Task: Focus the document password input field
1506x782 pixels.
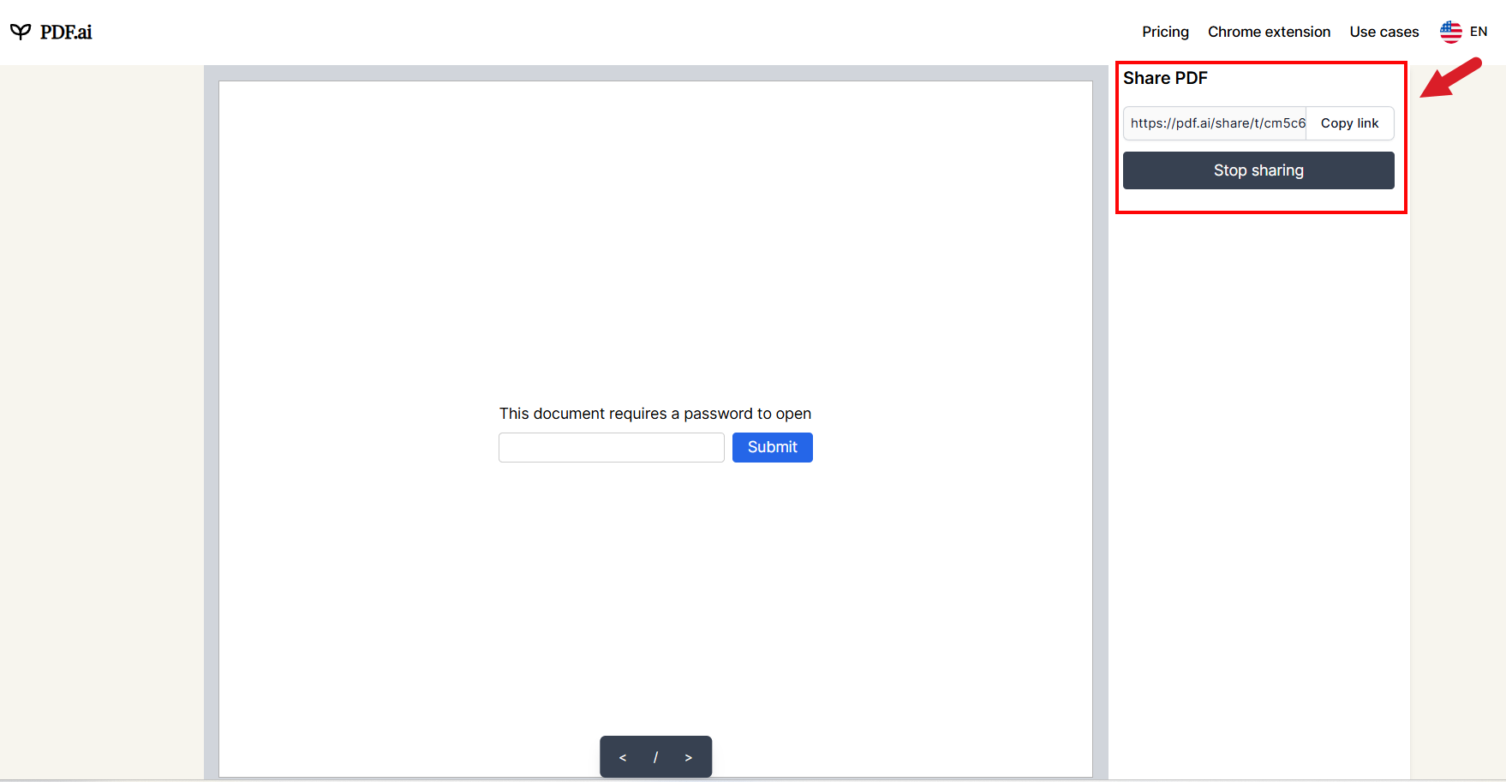Action: [611, 447]
